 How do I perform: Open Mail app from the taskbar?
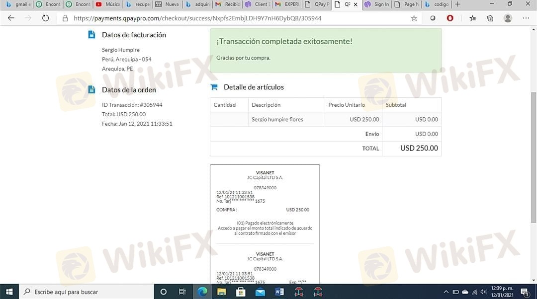click(x=260, y=292)
